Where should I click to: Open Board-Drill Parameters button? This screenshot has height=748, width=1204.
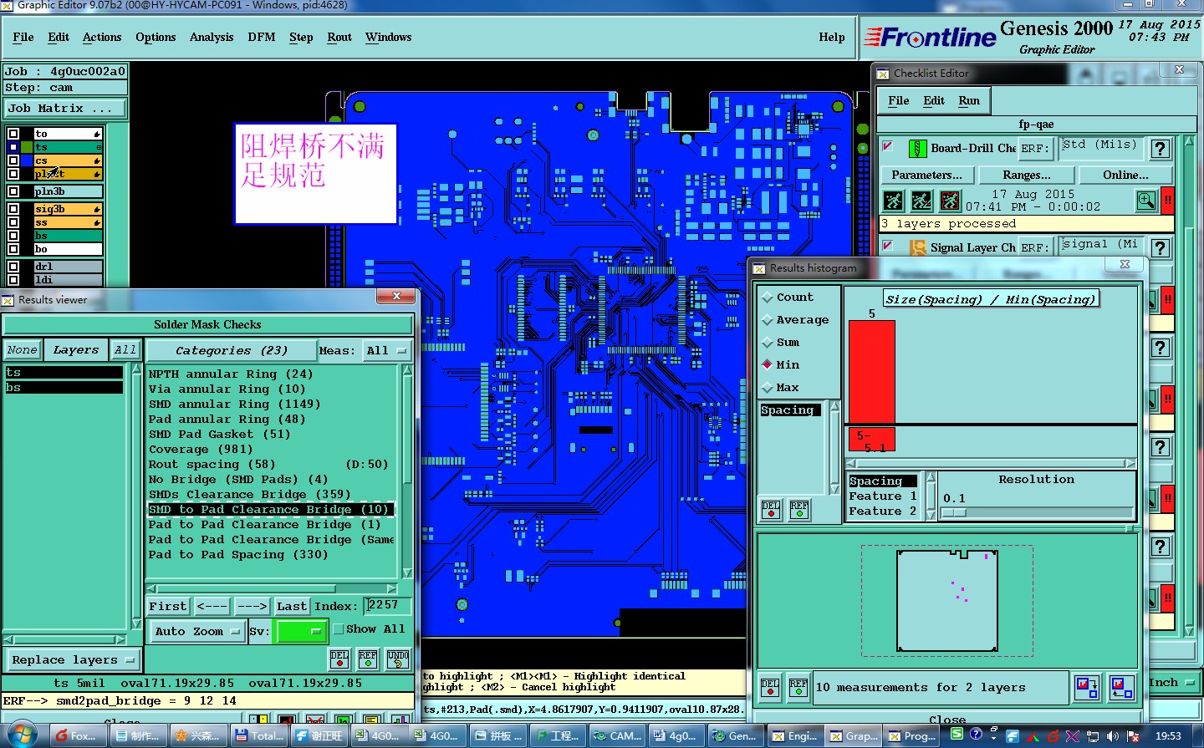click(926, 176)
